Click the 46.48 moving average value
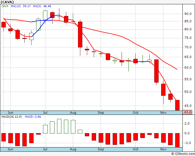Viewport: 195px width, 156px height. (47, 6)
